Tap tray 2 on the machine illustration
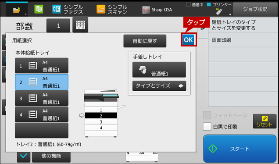This screenshot has height=164, width=279. pyautogui.click(x=101, y=116)
